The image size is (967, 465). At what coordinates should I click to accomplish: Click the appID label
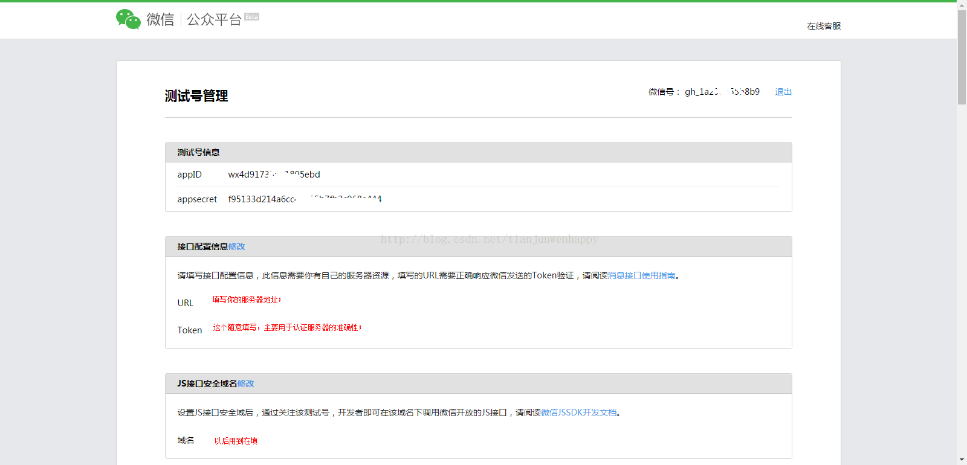coord(189,175)
